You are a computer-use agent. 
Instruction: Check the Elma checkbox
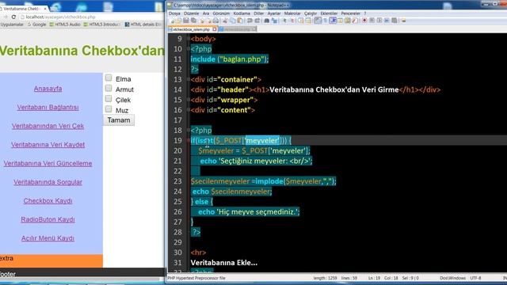coord(109,78)
